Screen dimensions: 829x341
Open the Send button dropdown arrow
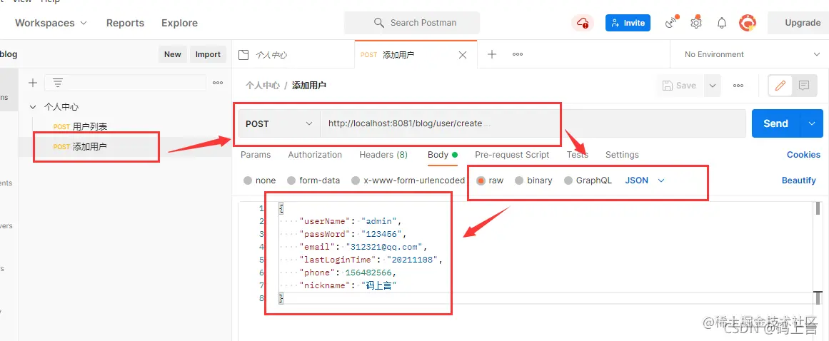click(x=812, y=123)
